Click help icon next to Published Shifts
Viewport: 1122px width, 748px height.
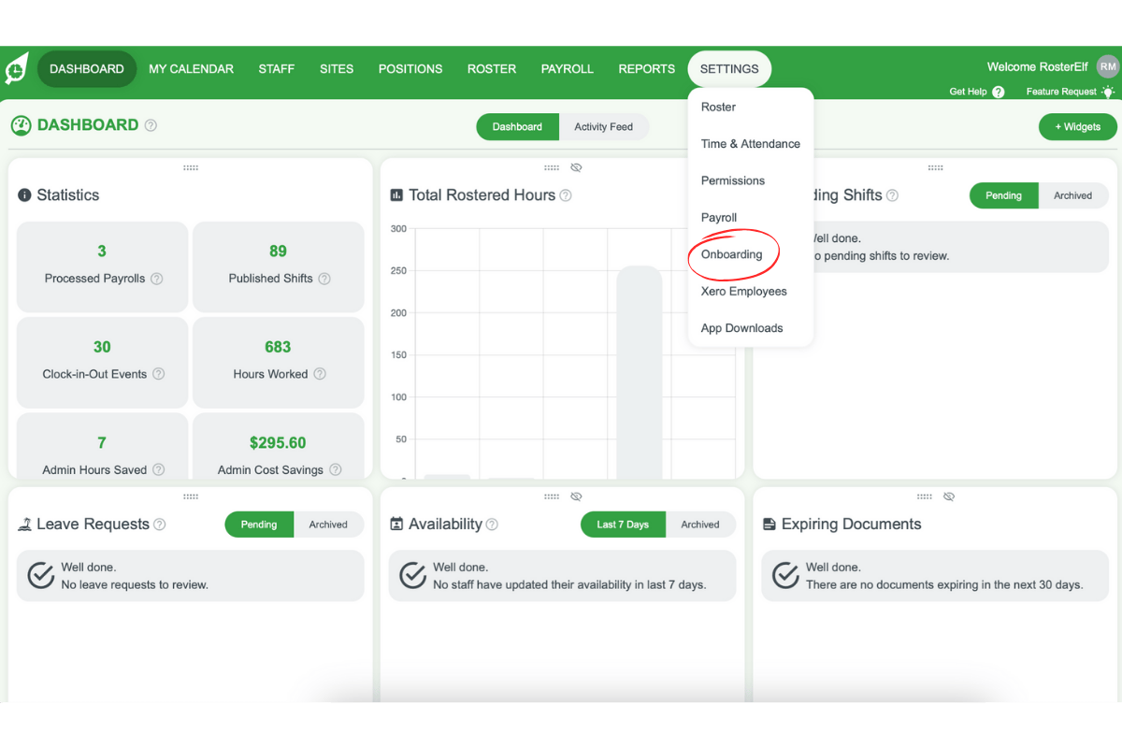pos(324,279)
